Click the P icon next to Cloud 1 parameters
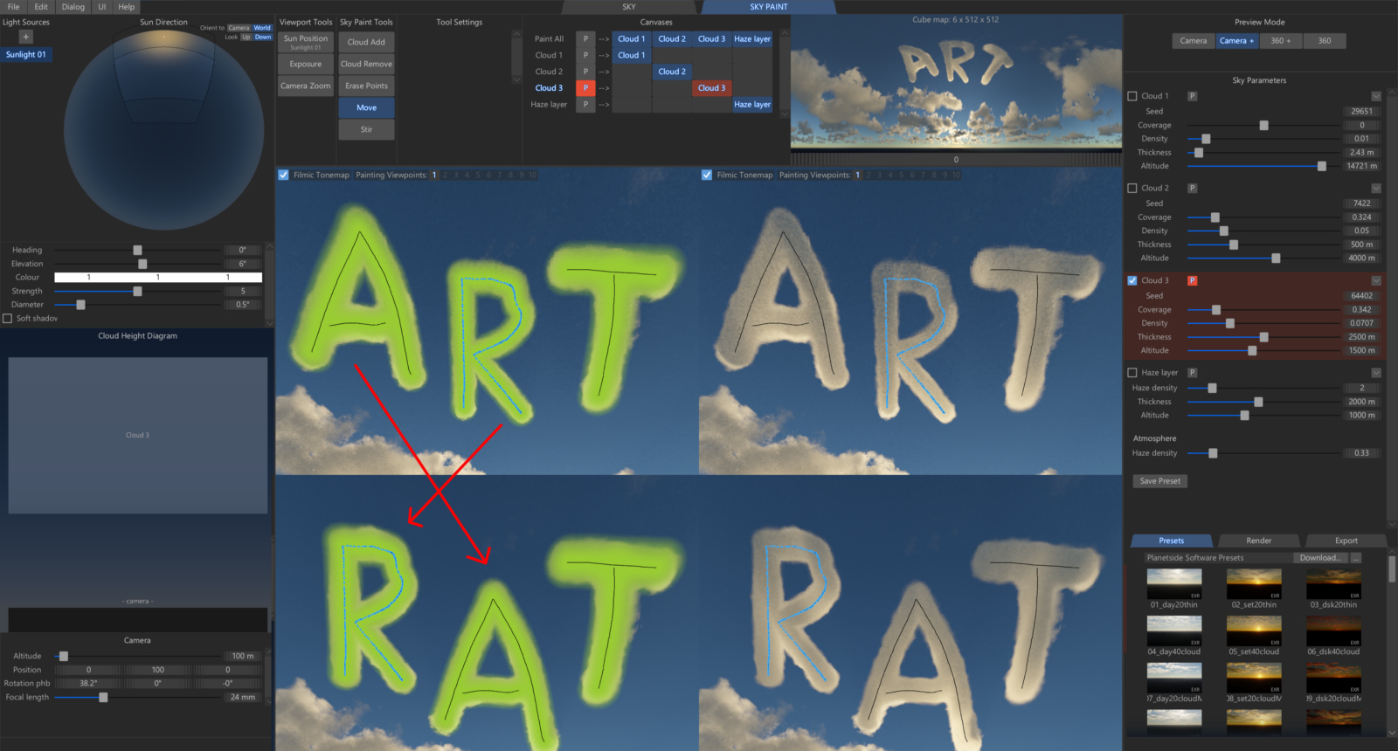The image size is (1398, 751). tap(1192, 96)
